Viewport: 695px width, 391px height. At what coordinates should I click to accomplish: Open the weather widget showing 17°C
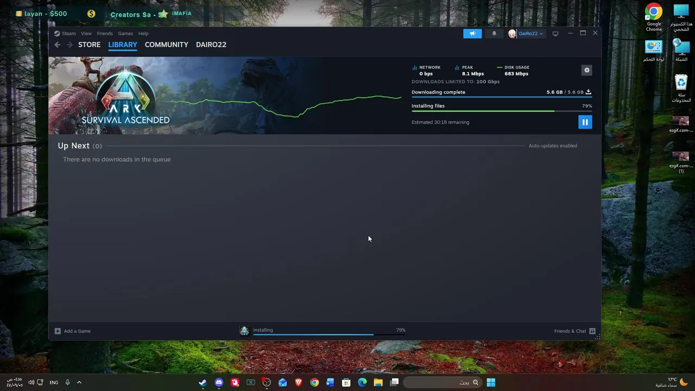pyautogui.click(x=672, y=382)
